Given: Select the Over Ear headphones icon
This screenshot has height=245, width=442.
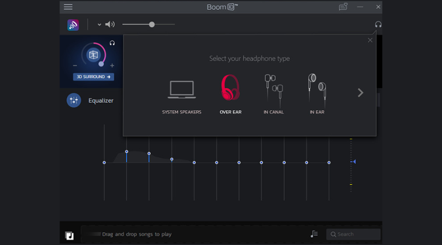Looking at the screenshot, I should [230, 88].
